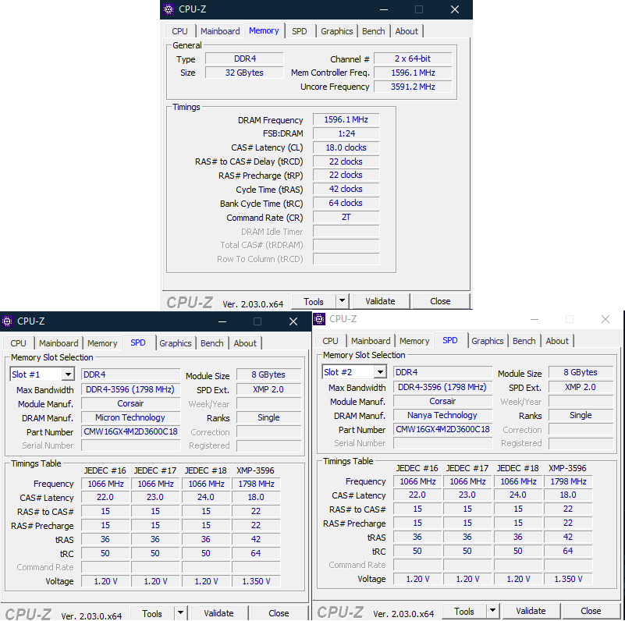Open the About tab in the Slot #1 window
The height and width of the screenshot is (621, 625).
pos(245,343)
